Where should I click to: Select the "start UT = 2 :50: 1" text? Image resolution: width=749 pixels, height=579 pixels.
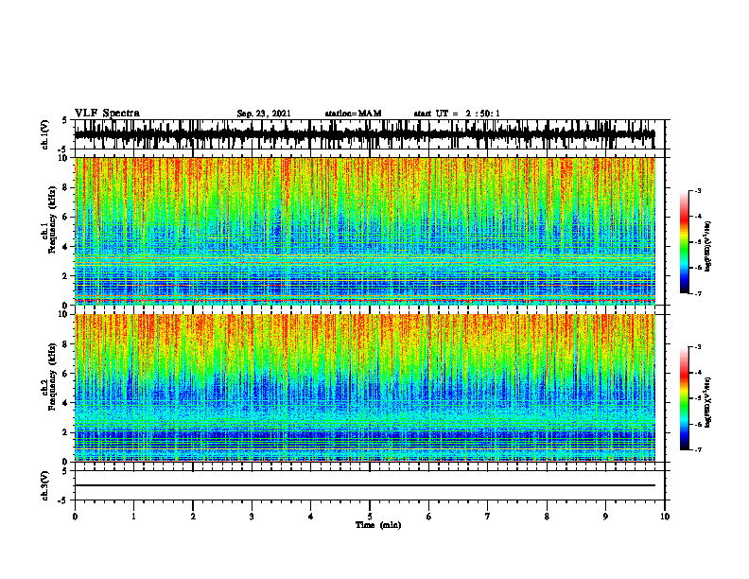coord(457,114)
